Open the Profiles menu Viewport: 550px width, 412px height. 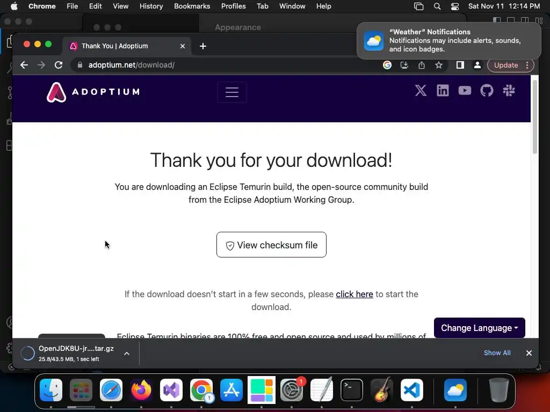(x=233, y=6)
